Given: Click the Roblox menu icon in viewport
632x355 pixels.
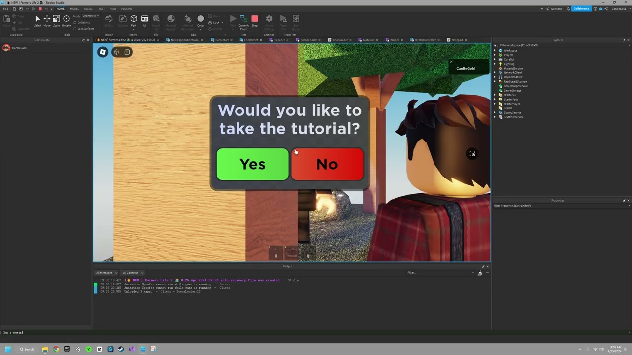Looking at the screenshot, I should click(102, 52).
